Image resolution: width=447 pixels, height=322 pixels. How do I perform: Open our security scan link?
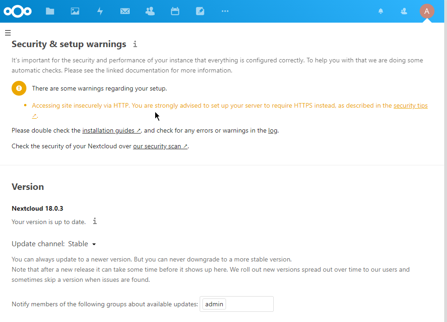(160, 146)
